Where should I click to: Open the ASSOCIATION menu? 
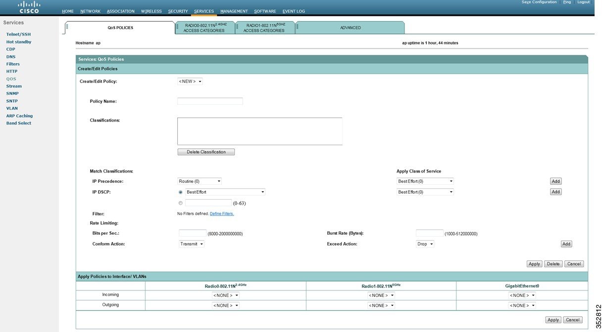pos(121,11)
